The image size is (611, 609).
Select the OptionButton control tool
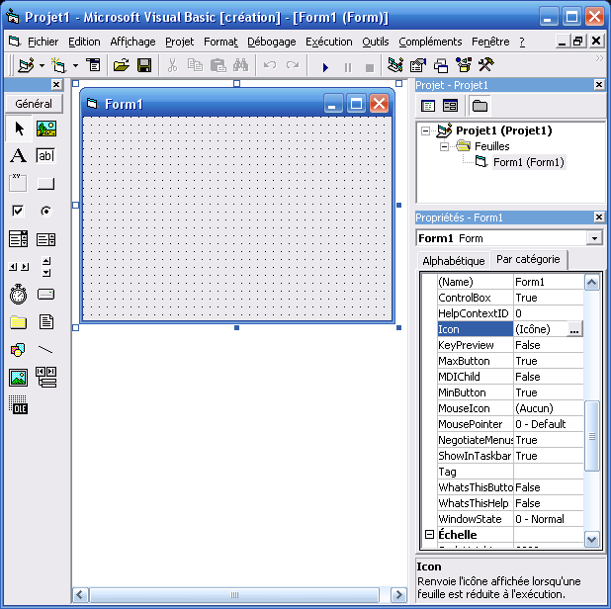click(x=46, y=212)
